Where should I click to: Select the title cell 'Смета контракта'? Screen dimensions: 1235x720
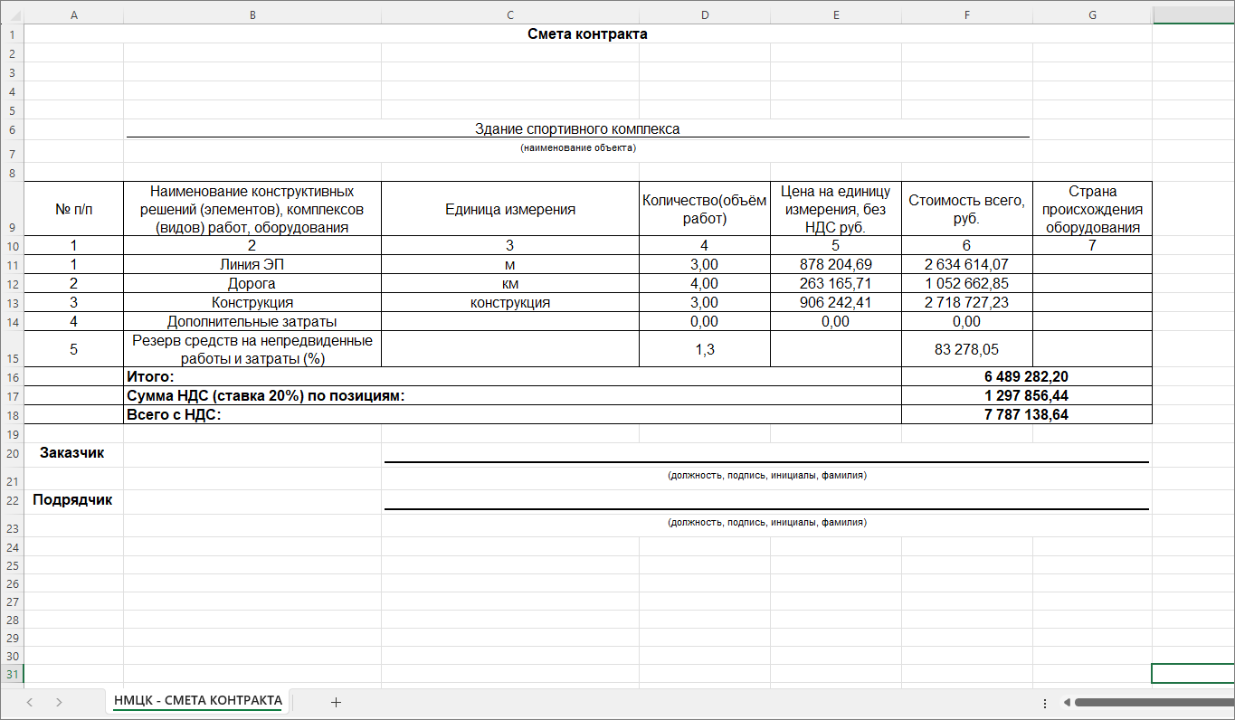tap(587, 34)
